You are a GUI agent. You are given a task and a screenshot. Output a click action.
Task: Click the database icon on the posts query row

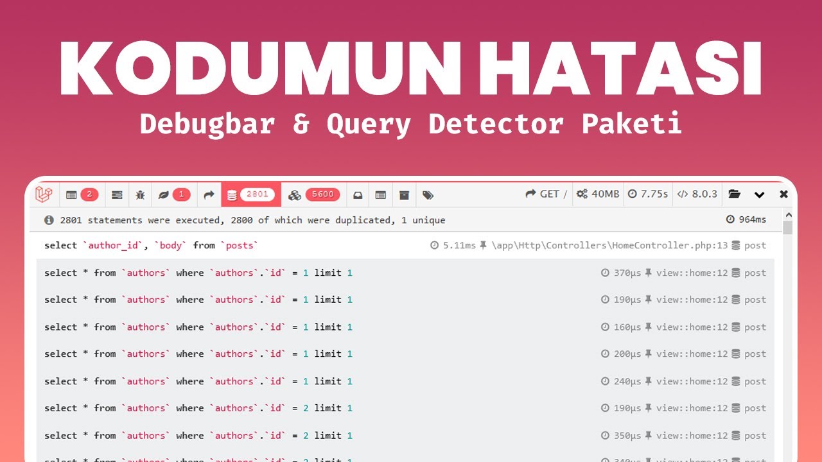[736, 246]
